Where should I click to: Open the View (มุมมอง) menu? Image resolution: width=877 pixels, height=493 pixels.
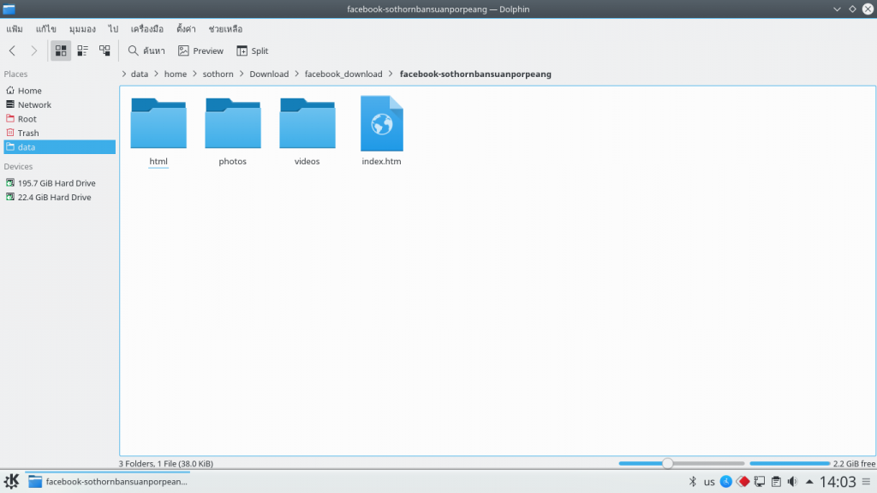(x=82, y=29)
